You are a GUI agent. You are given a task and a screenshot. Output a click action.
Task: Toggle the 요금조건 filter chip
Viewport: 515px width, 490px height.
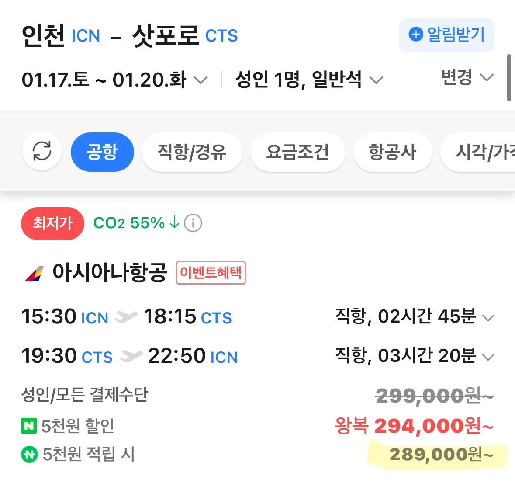297,152
